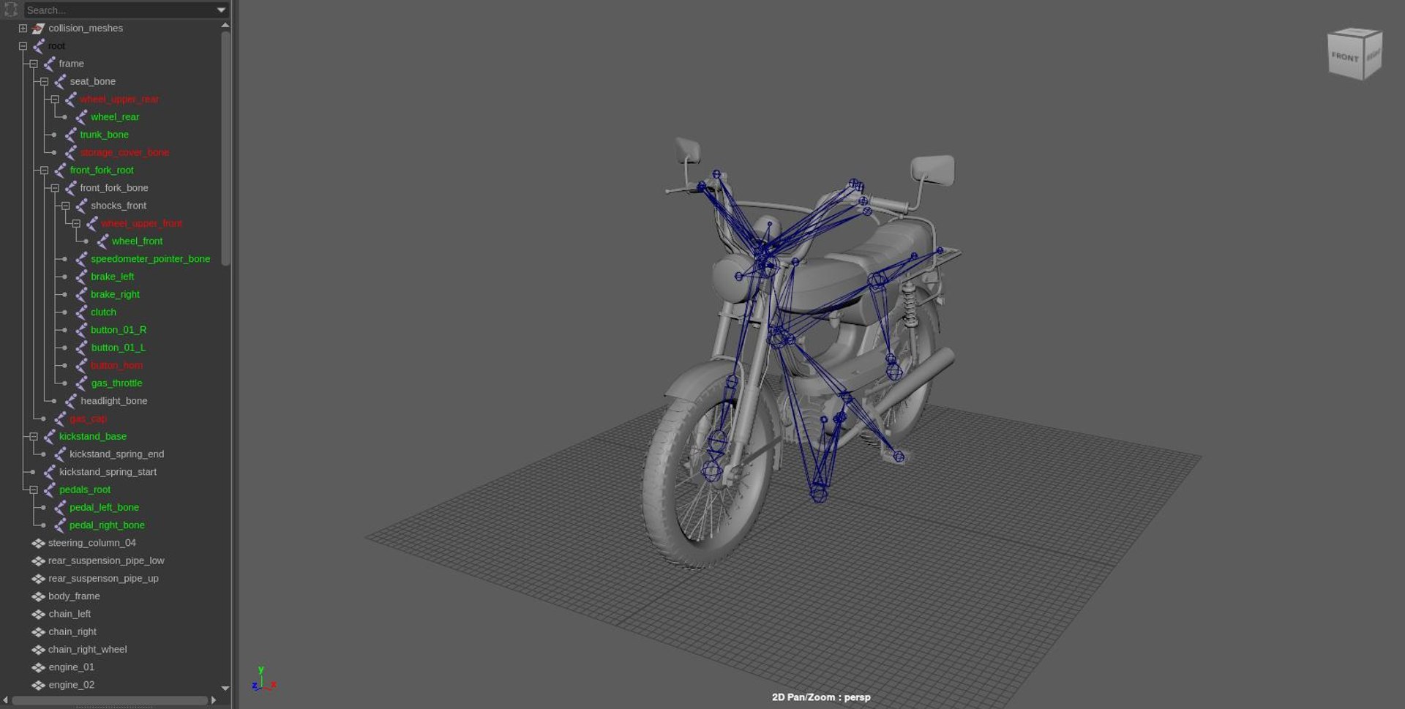The image size is (1405, 709).
Task: Expand the collision_meshes node
Action: 23,29
